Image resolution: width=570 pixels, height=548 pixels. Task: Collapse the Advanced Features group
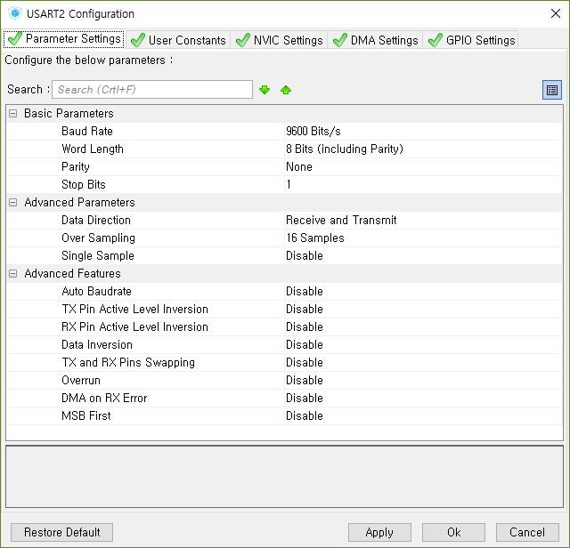tap(12, 273)
